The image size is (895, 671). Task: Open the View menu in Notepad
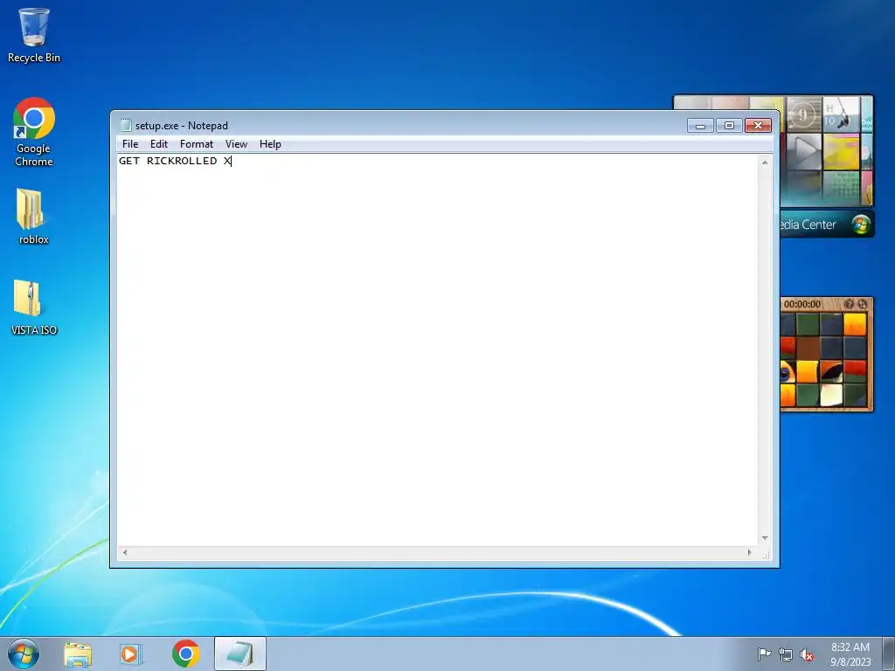coord(236,144)
